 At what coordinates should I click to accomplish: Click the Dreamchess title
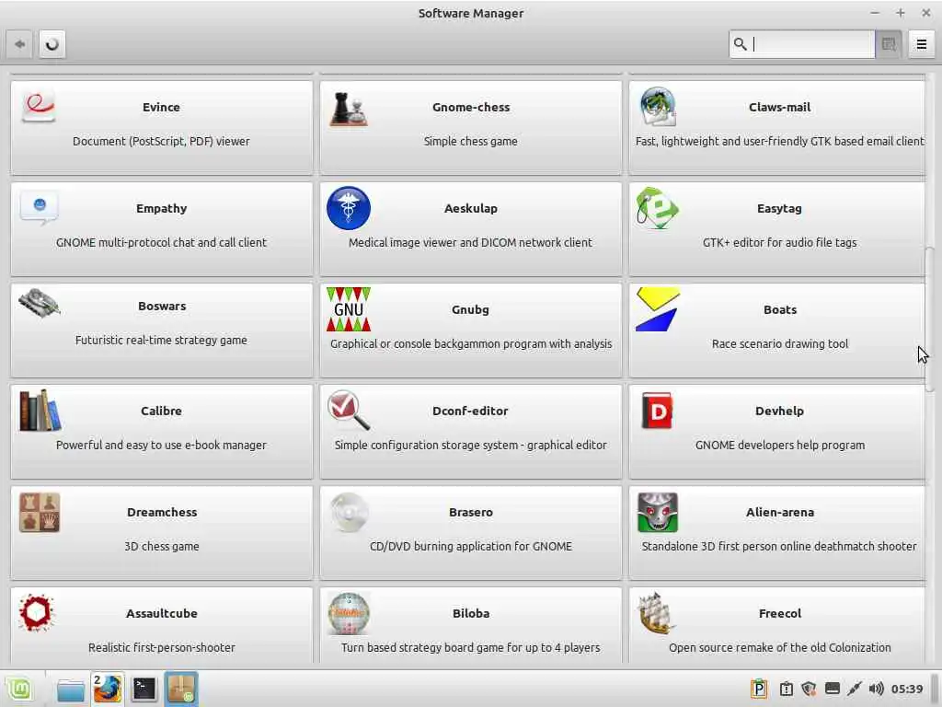[162, 512]
